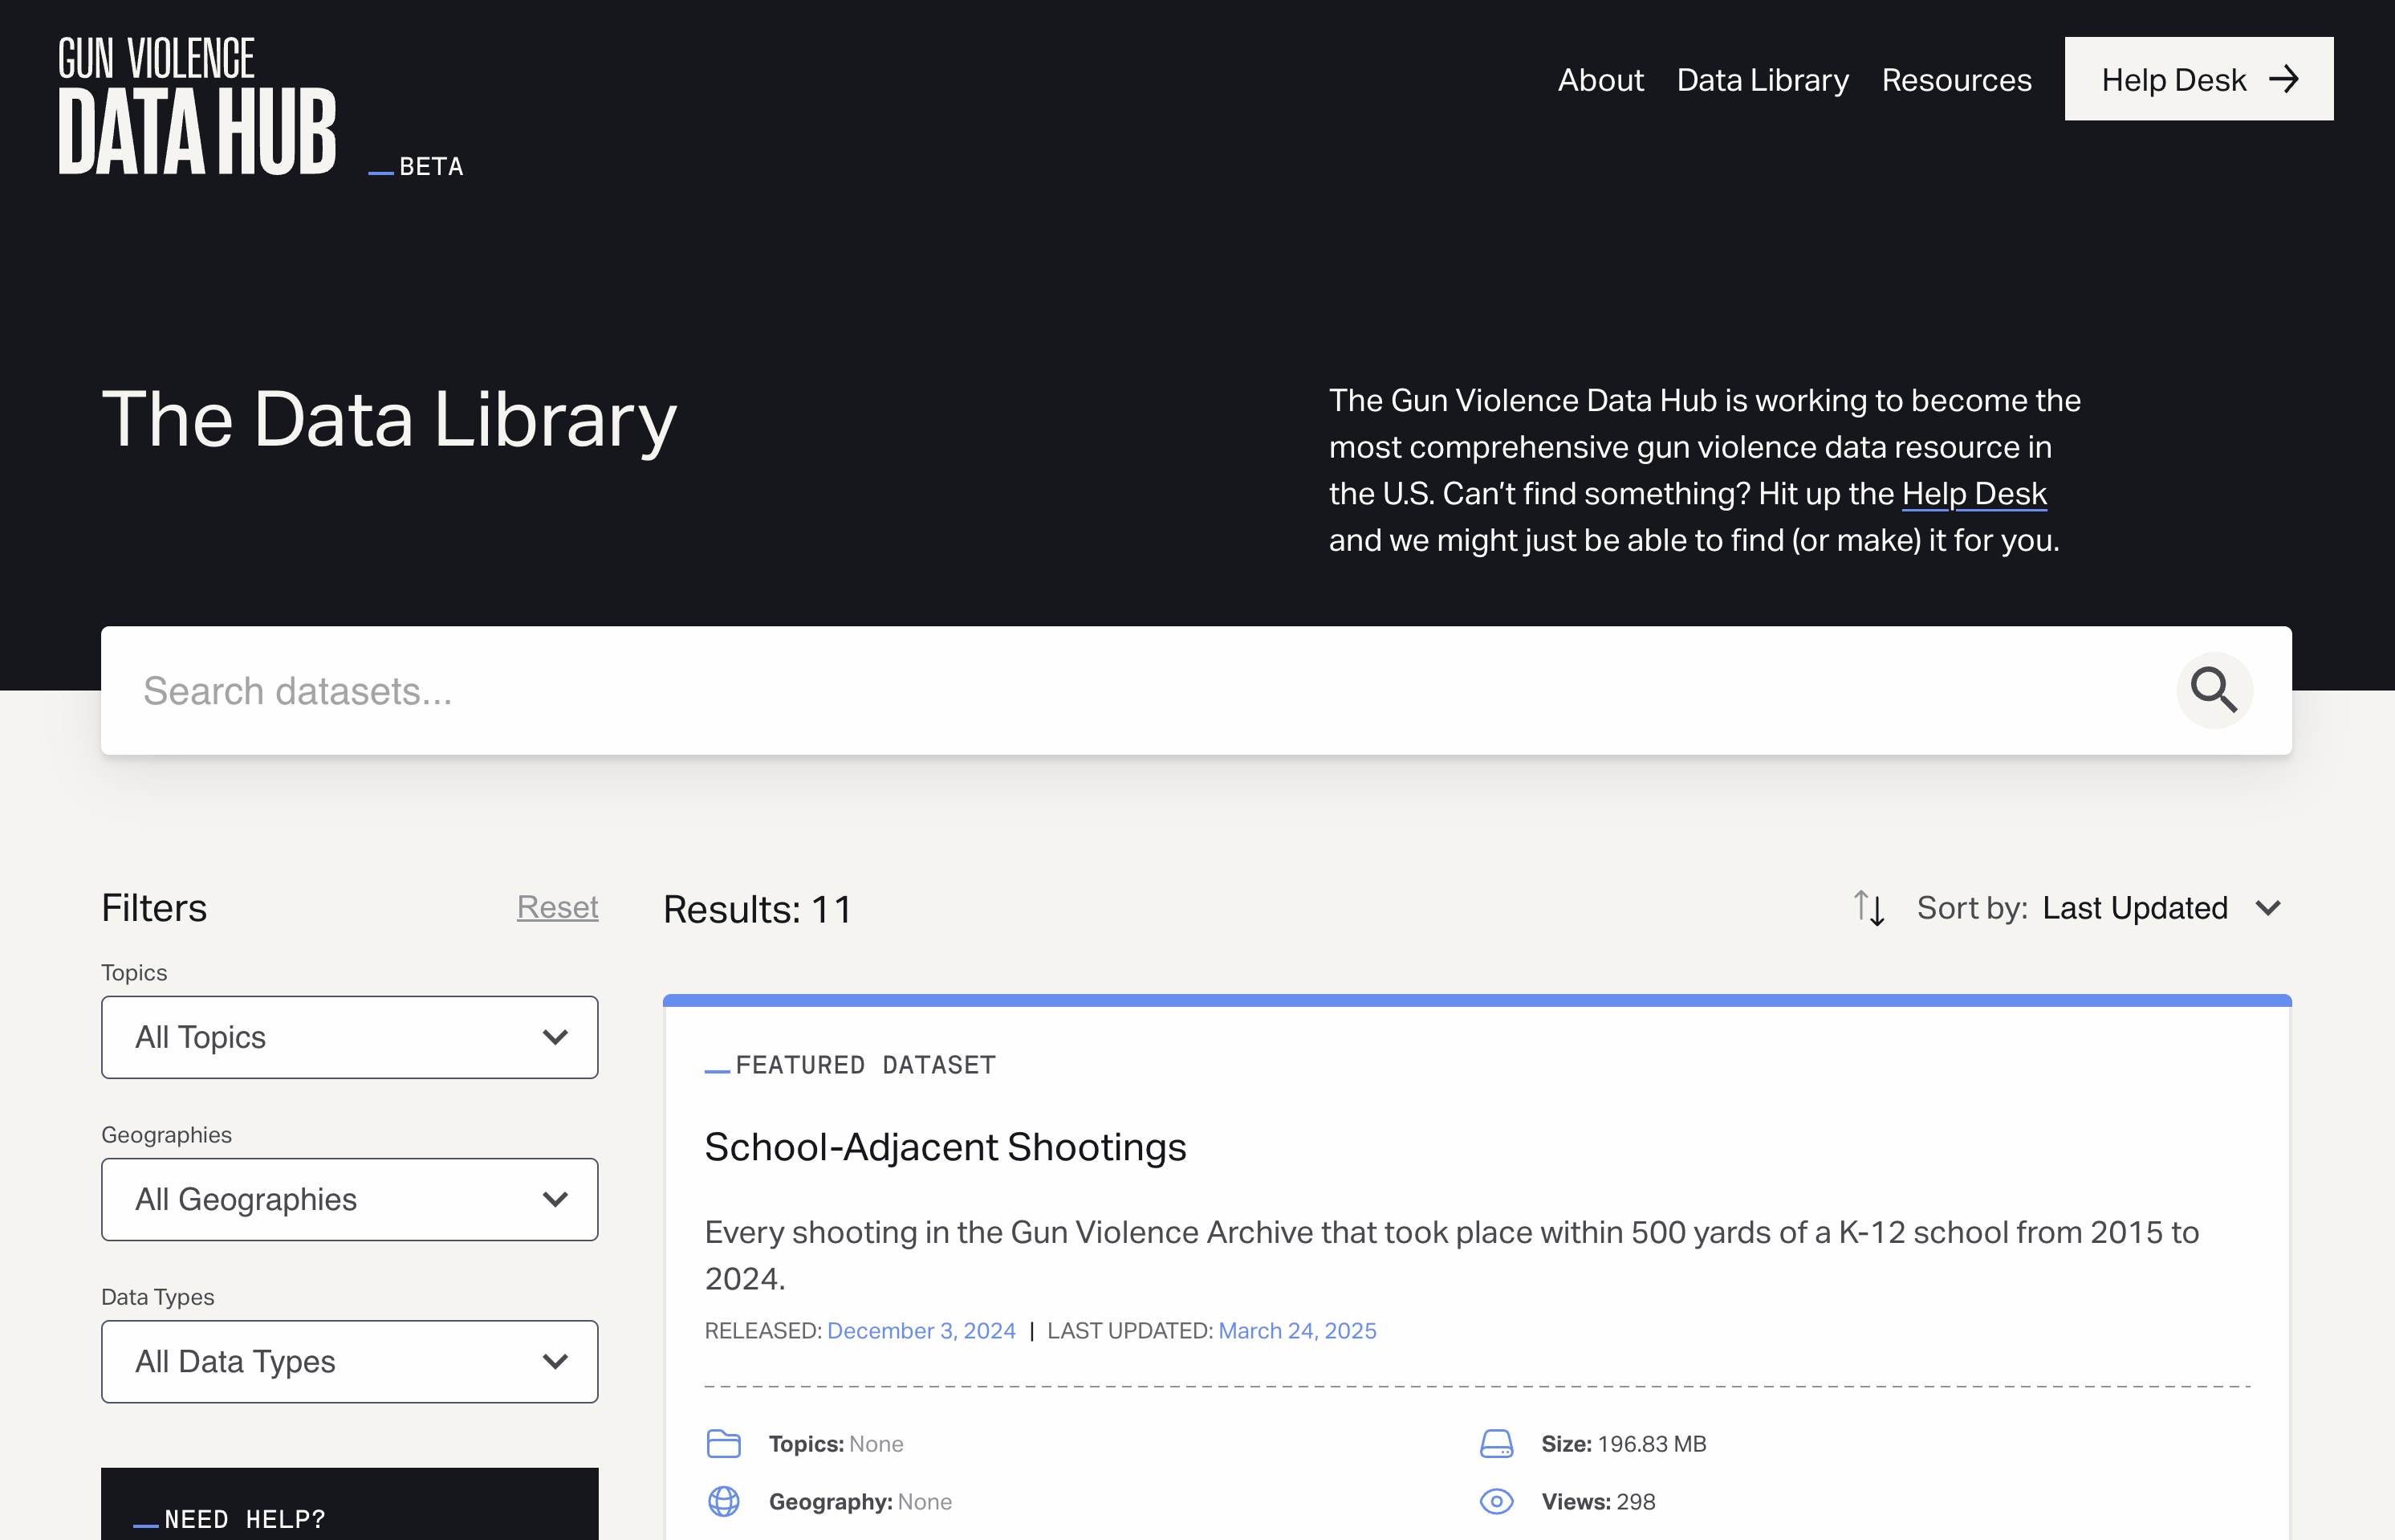
Task: Open the Resources menu item
Action: click(x=1956, y=80)
